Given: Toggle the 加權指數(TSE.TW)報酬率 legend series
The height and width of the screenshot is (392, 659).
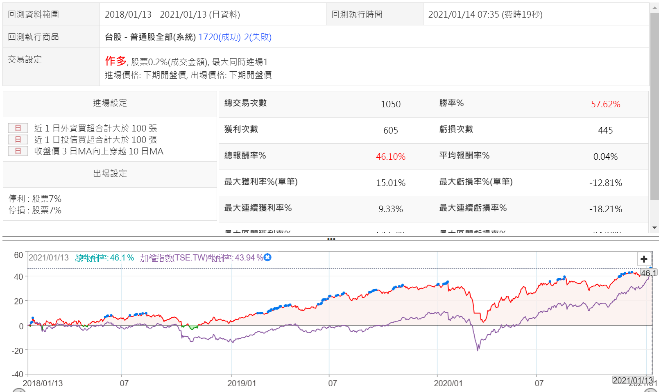Looking at the screenshot, I should pos(201,258).
